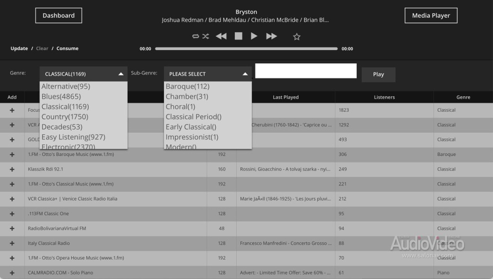Pick Country(1750) from the genre list

pos(65,117)
